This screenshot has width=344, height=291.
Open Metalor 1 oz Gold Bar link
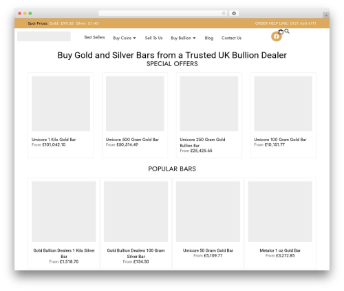(x=280, y=250)
